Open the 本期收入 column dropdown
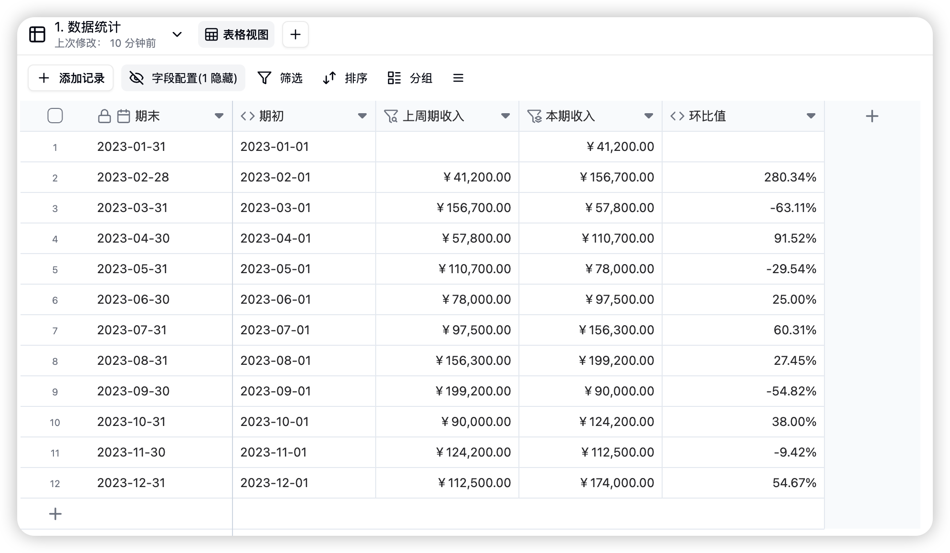The image size is (950, 553). (x=648, y=116)
